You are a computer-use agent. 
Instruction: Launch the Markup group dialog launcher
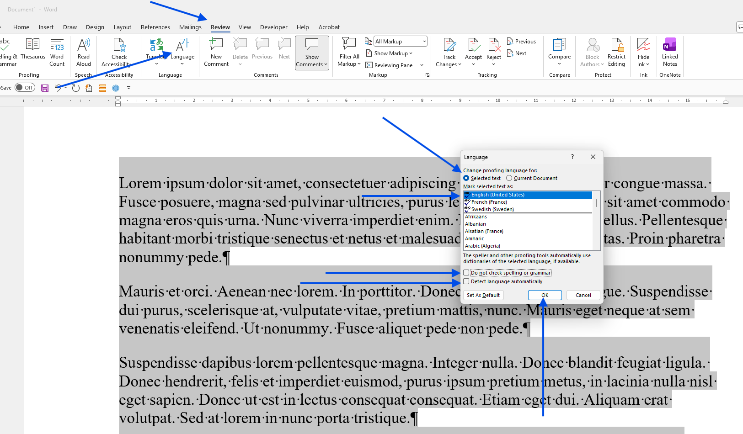tap(428, 75)
